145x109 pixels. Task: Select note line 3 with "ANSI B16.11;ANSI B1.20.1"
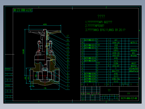point(105,30)
